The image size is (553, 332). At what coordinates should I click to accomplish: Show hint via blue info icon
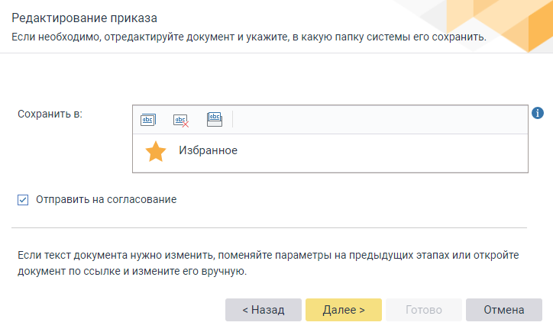[538, 113]
